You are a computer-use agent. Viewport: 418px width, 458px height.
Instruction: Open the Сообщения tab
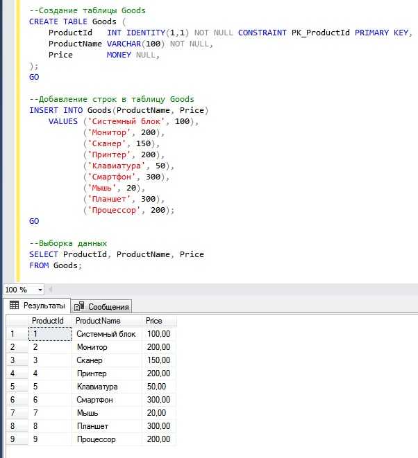click(x=101, y=306)
